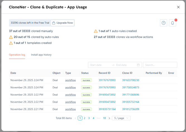
Task: Open Record ID 391693473002 in 391771368696 row
Action: [107, 95]
